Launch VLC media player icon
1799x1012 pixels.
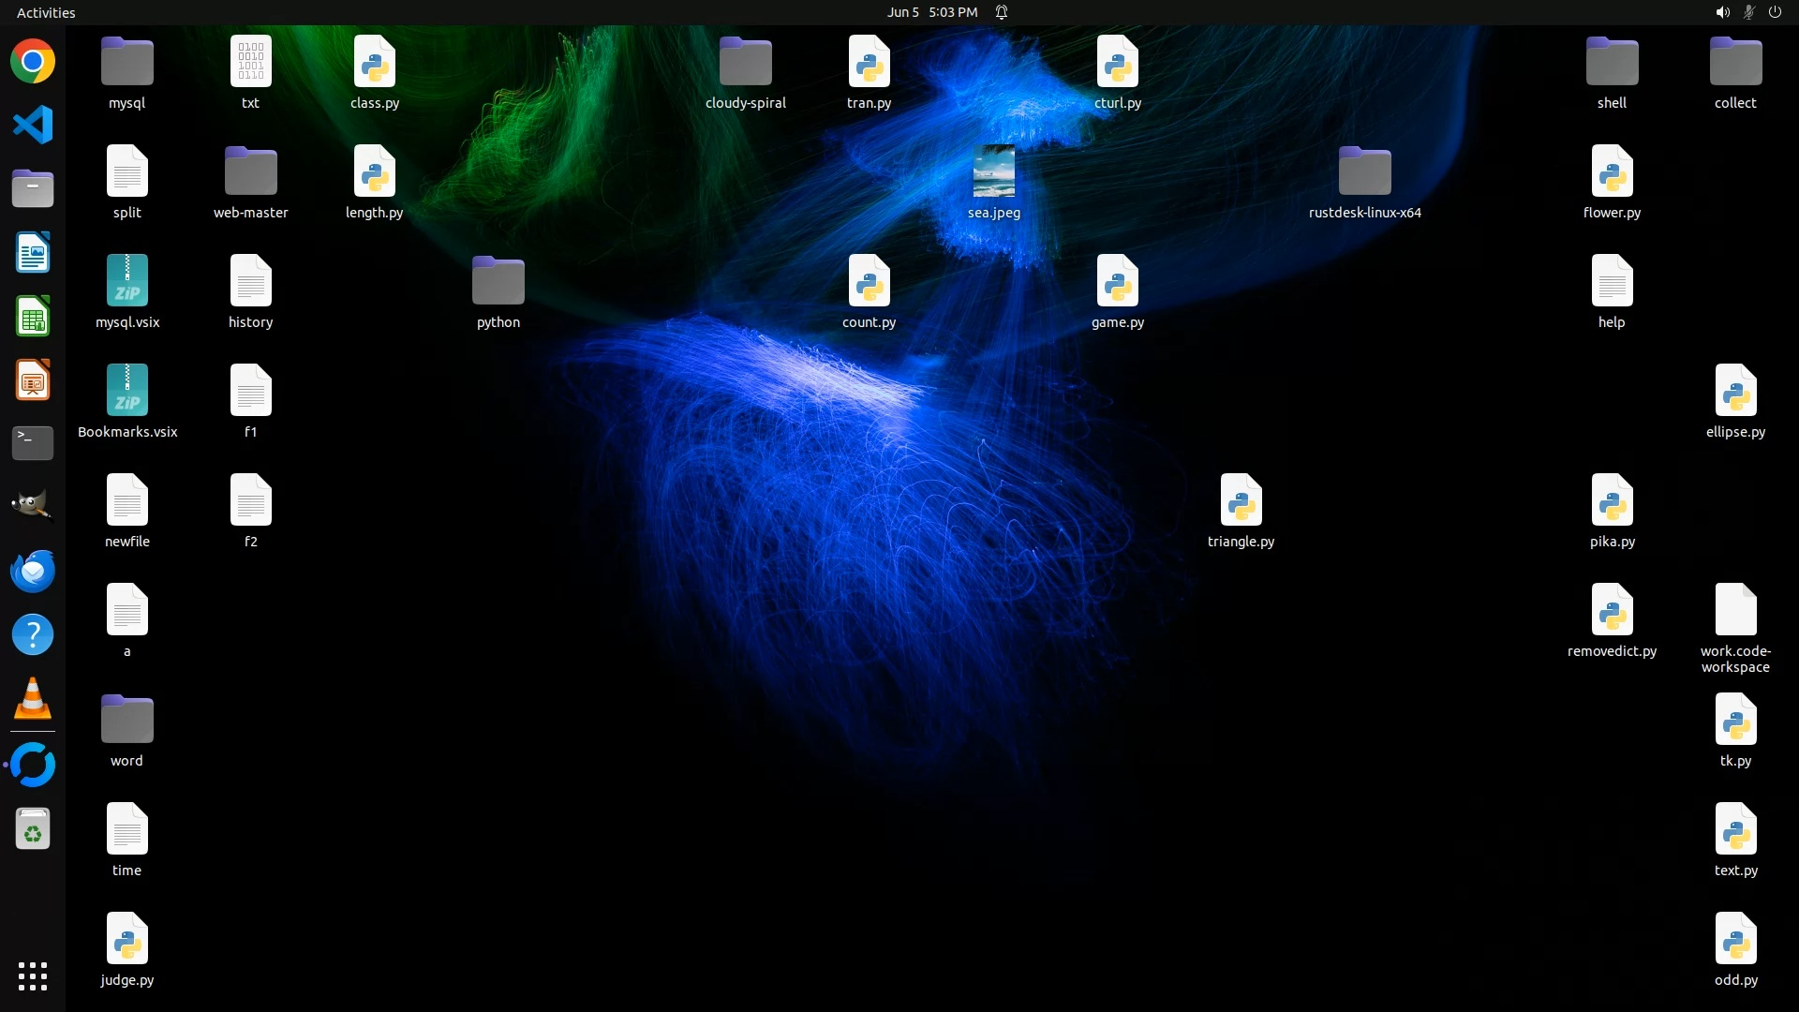point(33,698)
